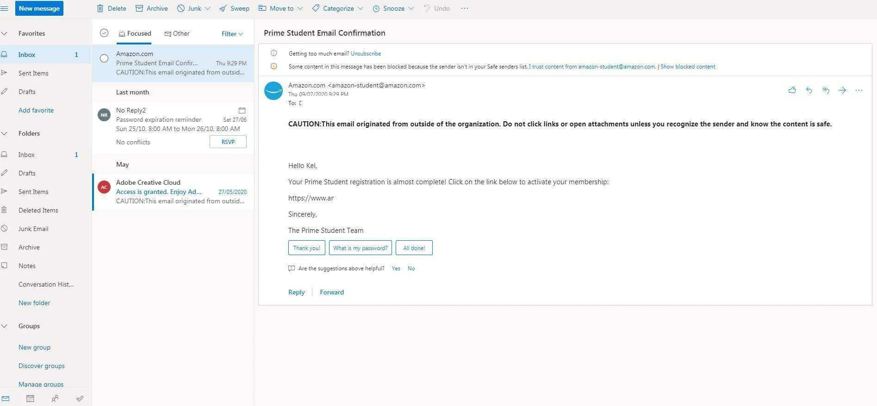Click the Delete trash icon in toolbar
The width and height of the screenshot is (877, 406).
[100, 8]
